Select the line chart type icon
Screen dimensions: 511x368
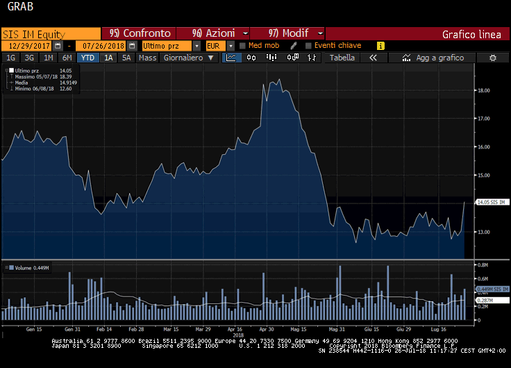tap(231, 58)
